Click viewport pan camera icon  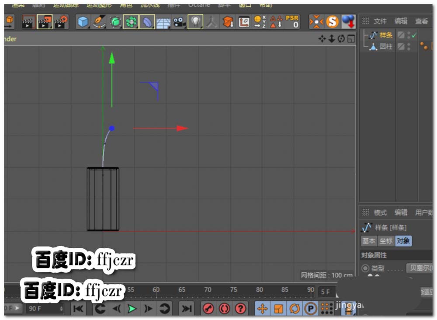click(x=322, y=39)
